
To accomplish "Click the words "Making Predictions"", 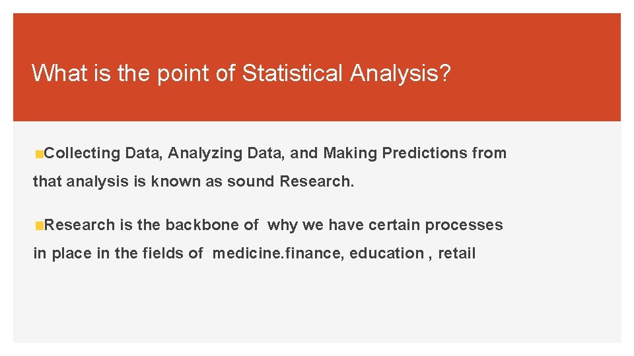I will pos(396,153).
